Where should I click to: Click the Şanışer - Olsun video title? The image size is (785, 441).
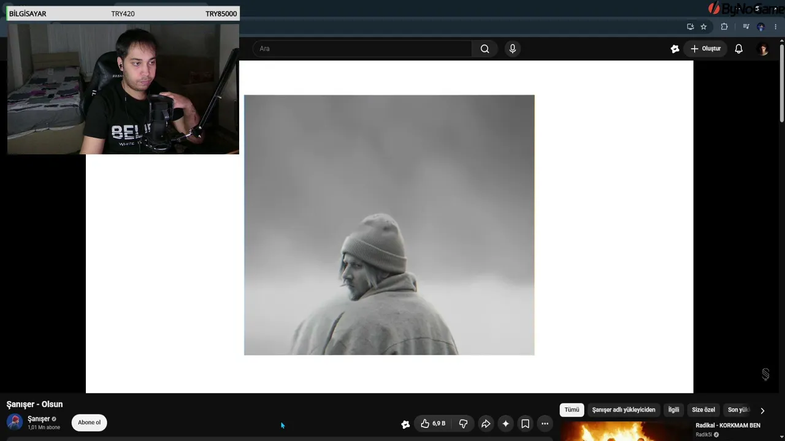click(34, 404)
